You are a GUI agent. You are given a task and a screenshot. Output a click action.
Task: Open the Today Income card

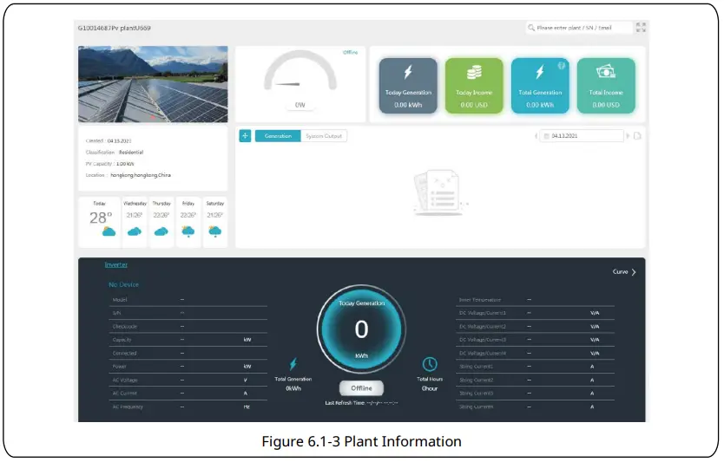click(x=474, y=86)
